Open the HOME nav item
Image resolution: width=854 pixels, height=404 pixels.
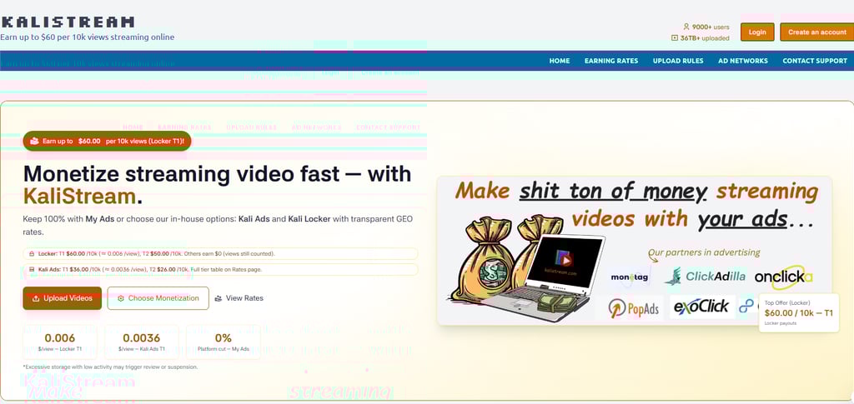[560, 61]
